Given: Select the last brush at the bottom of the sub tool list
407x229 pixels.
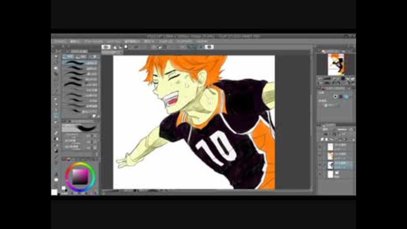Looking at the screenshot, I should tap(80, 112).
